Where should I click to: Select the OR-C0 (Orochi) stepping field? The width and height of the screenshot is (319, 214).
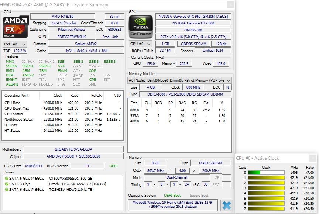(x=64, y=23)
